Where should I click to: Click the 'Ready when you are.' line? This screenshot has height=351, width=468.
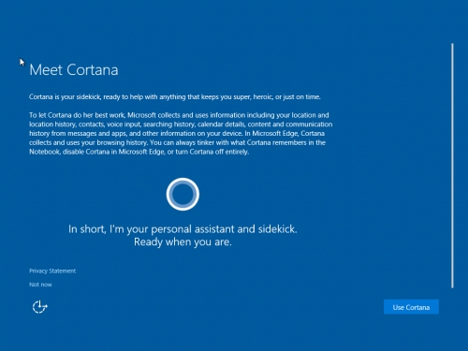(x=183, y=242)
